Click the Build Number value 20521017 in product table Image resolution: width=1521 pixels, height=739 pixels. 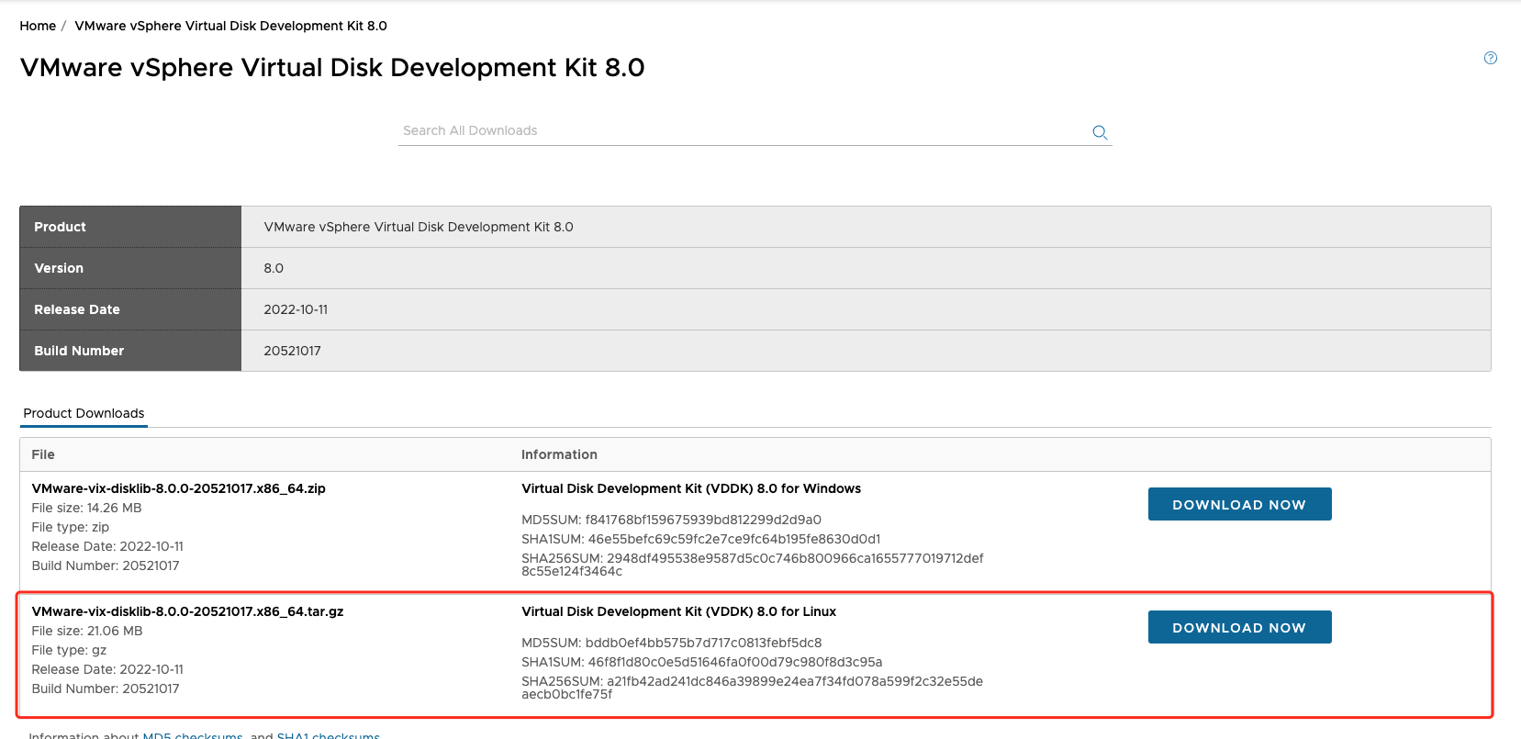292,351
